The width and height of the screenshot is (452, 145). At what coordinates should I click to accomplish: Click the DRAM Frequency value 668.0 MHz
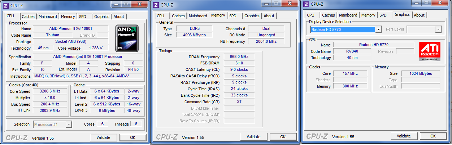pos(239,57)
